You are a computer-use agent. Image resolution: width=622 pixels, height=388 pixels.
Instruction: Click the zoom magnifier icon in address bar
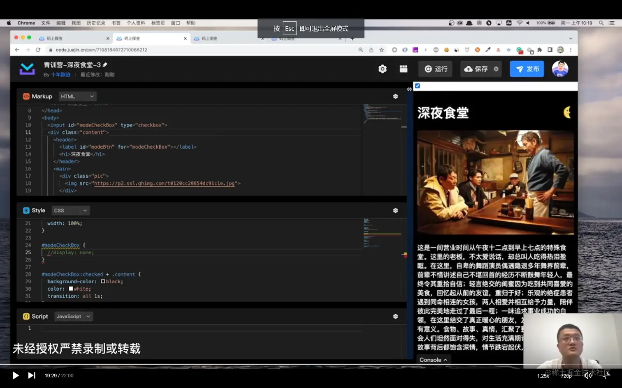click(x=361, y=50)
